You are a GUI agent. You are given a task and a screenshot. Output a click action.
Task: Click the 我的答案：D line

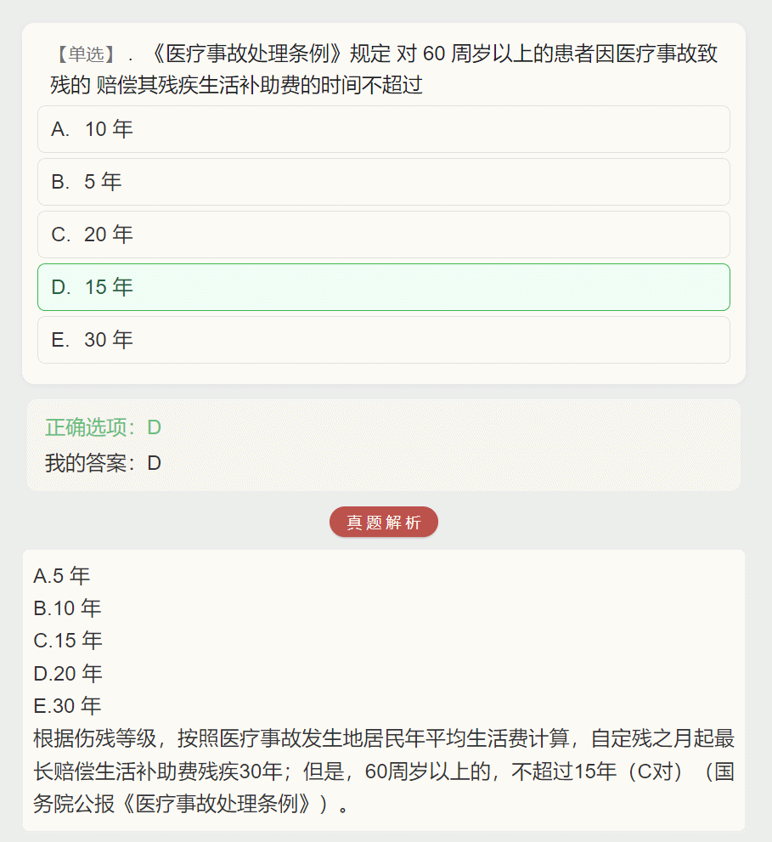(103, 463)
